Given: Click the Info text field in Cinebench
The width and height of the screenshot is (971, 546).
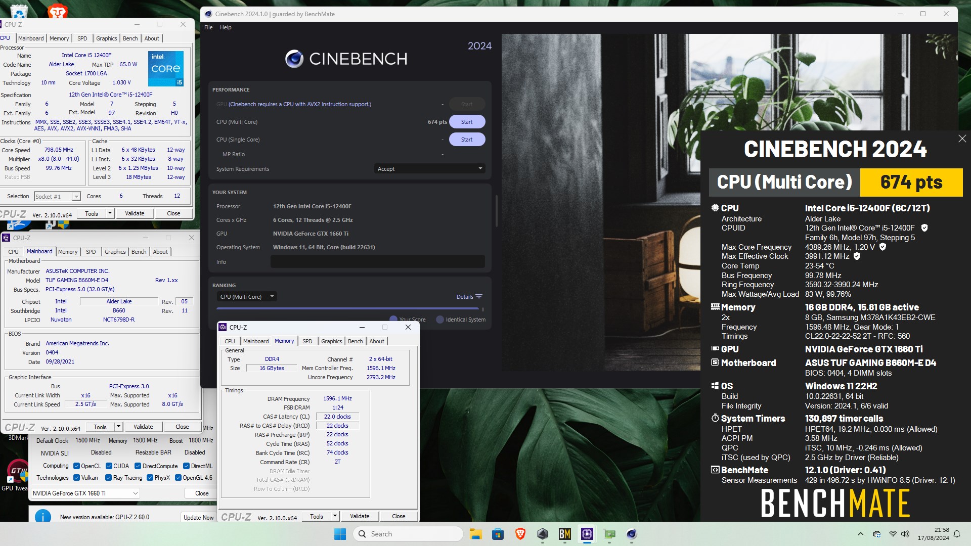Looking at the screenshot, I should tap(377, 261).
